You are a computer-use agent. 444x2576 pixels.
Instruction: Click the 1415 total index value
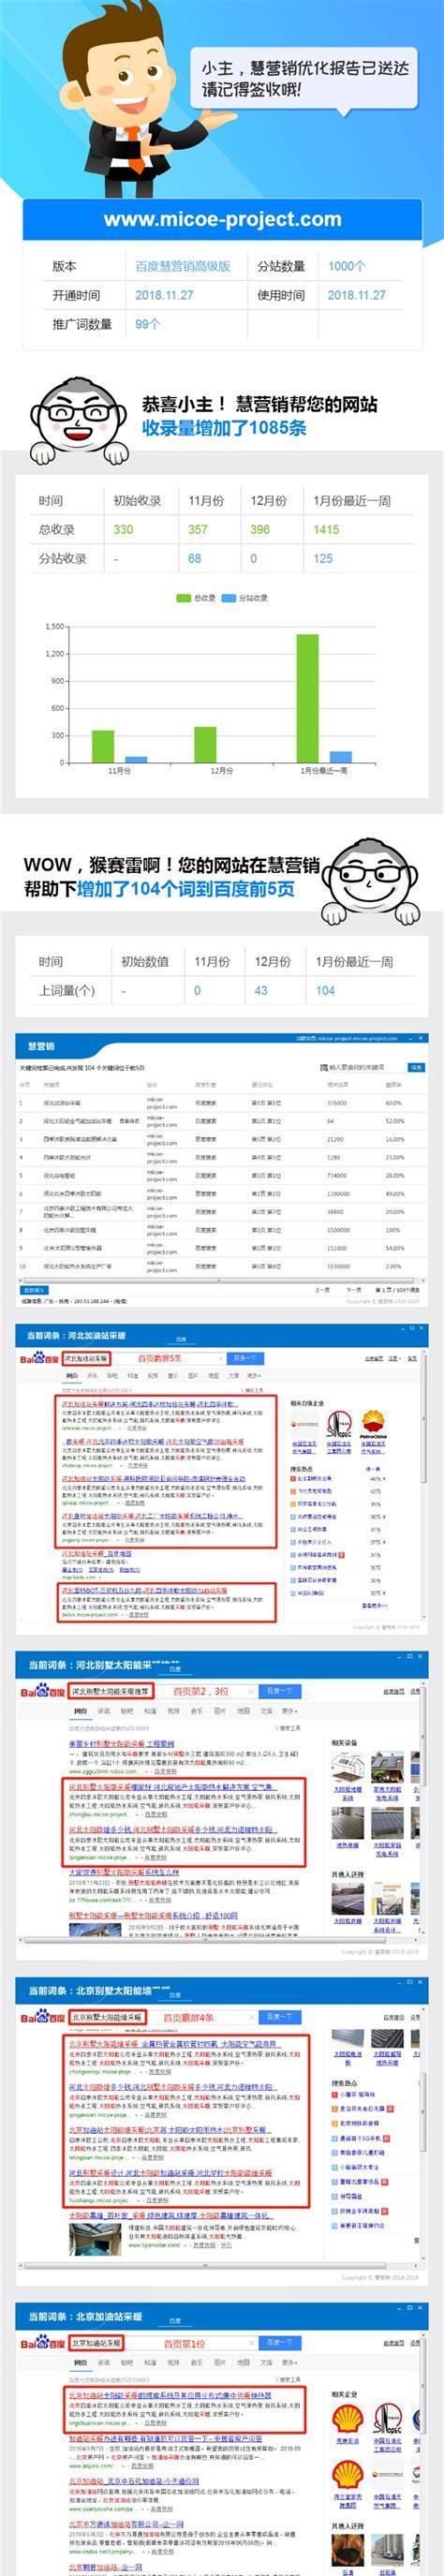tap(326, 530)
